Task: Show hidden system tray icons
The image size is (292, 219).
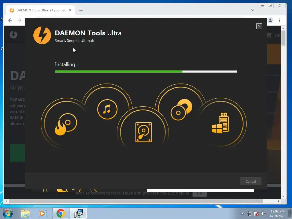Action: [242, 214]
